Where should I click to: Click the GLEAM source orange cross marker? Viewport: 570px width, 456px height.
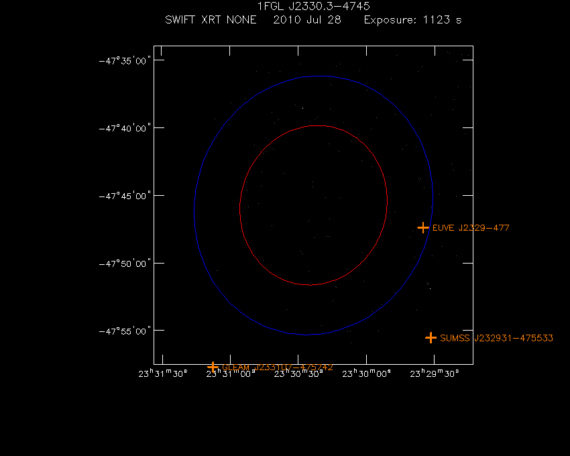[x=213, y=367]
